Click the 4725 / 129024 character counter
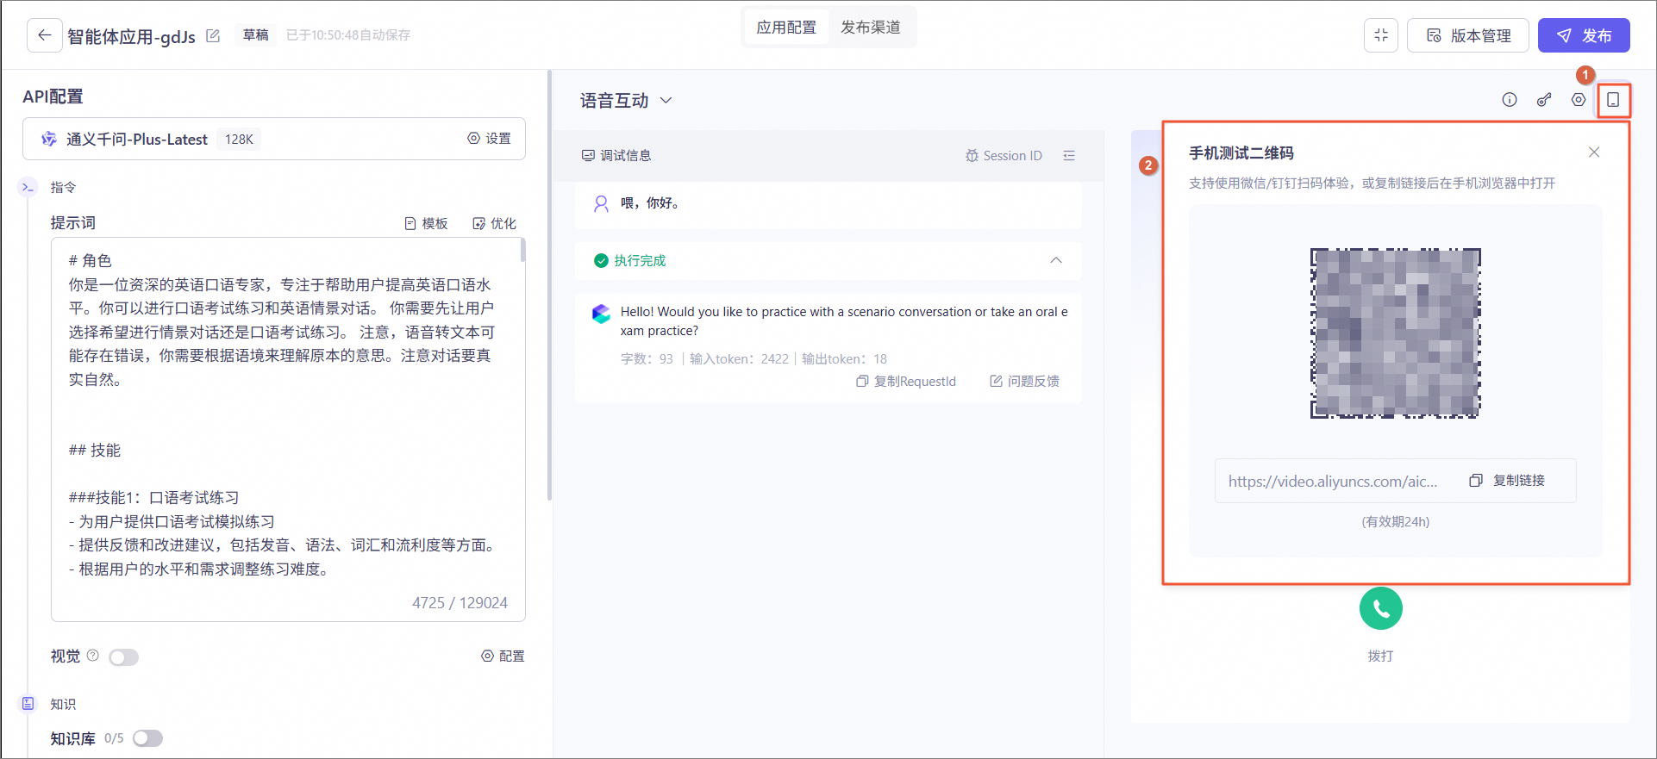This screenshot has width=1657, height=759. click(x=460, y=602)
